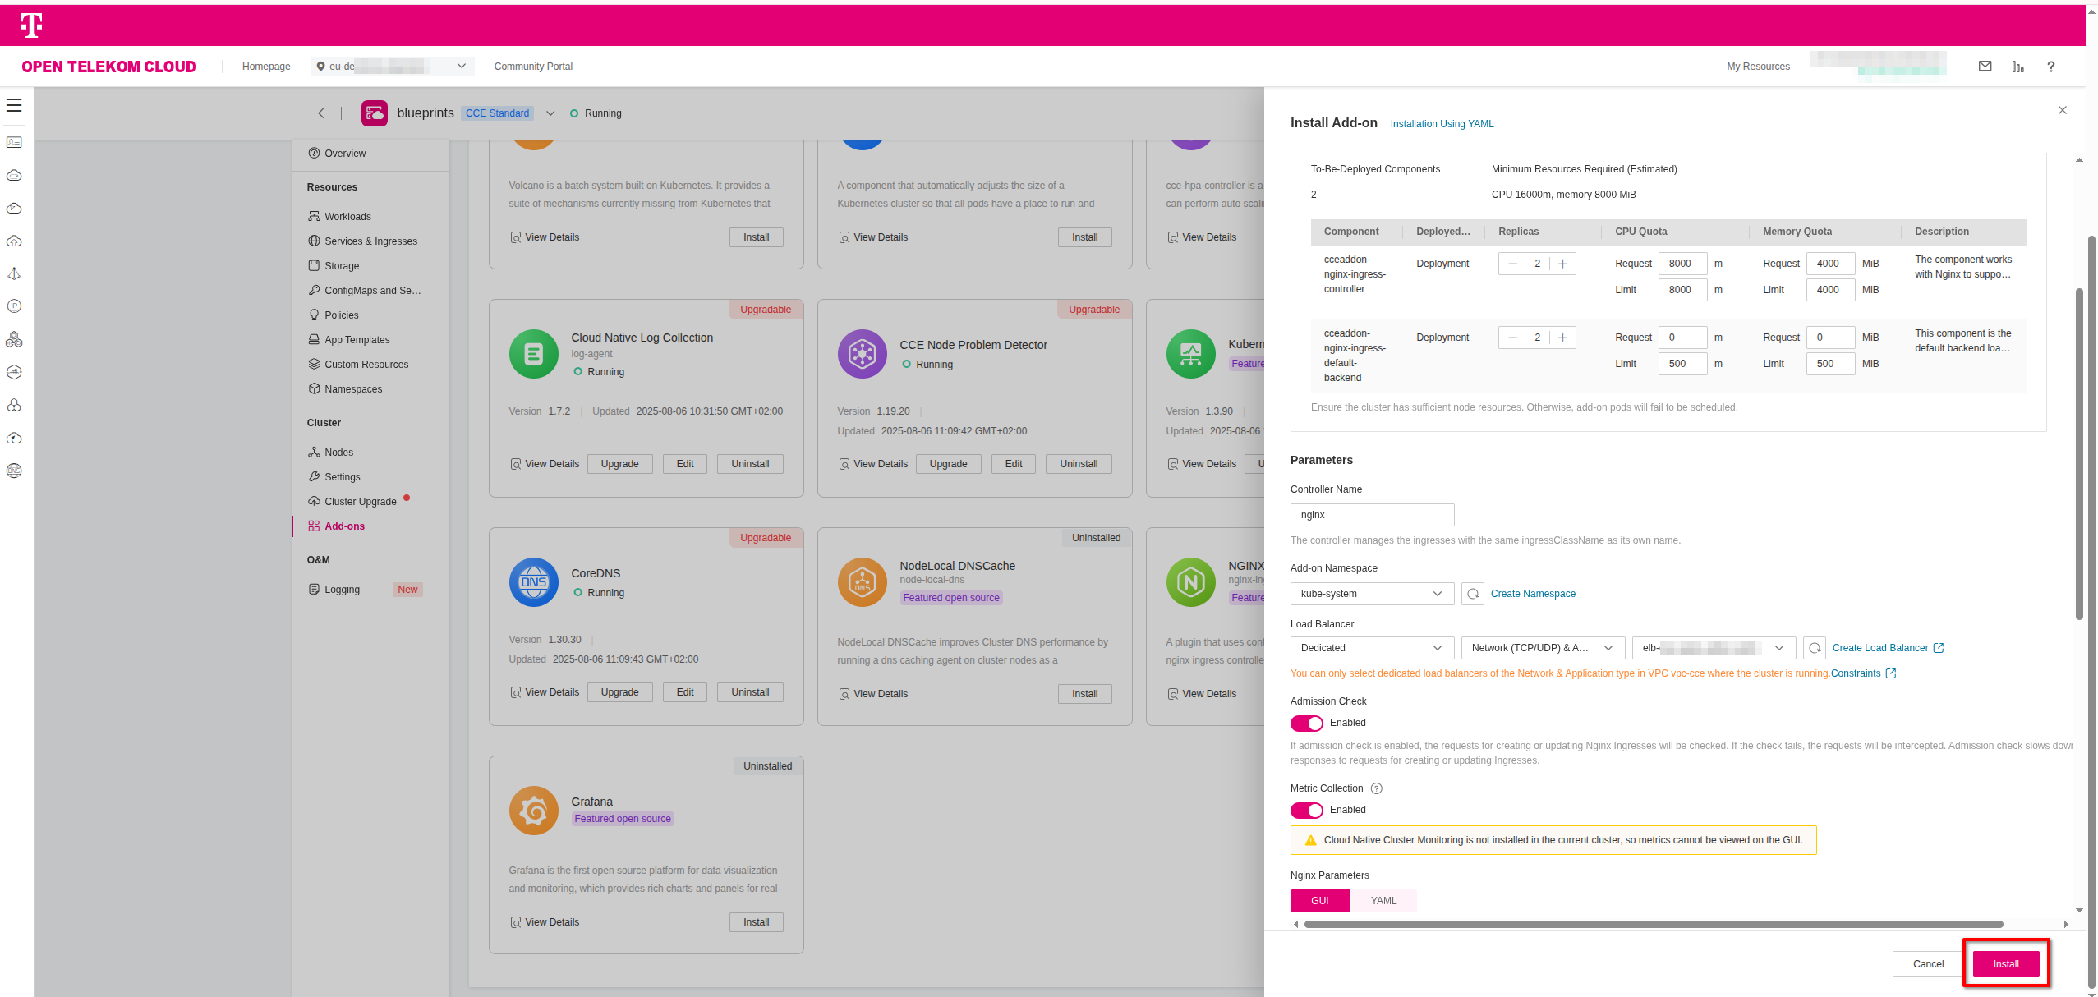
Task: Open the help question mark icon
Action: [x=2050, y=67]
